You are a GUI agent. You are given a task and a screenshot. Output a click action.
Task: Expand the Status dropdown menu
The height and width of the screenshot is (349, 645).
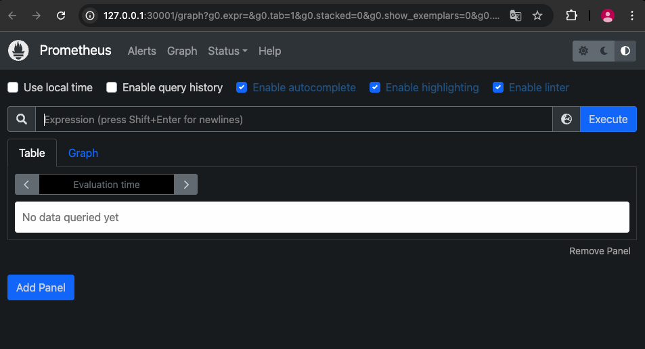click(x=227, y=51)
